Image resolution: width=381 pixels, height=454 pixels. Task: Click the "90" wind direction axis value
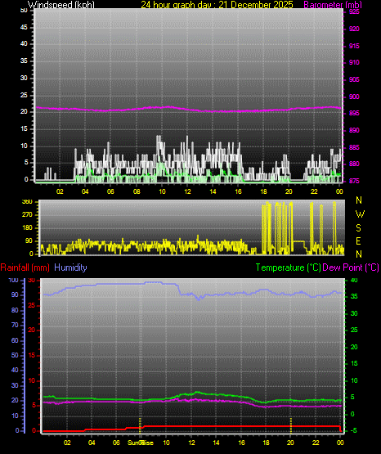(x=29, y=240)
